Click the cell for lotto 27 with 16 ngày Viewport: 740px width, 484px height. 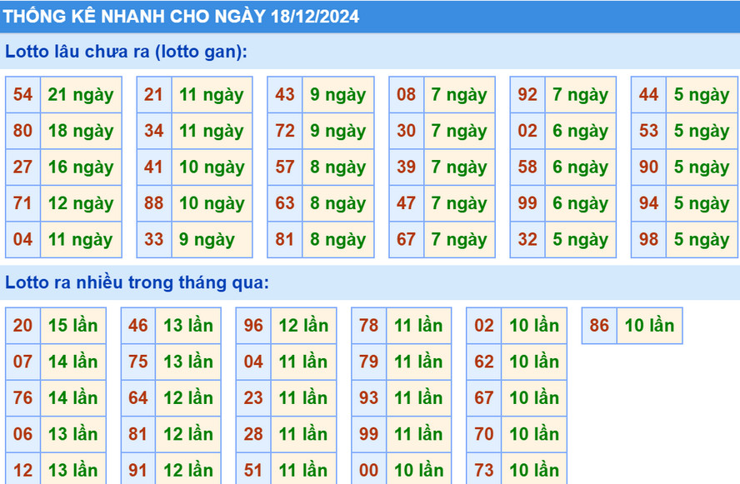coord(62,167)
